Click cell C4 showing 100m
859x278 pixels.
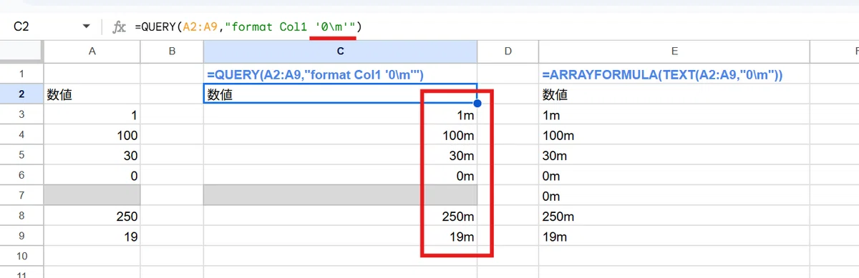341,134
